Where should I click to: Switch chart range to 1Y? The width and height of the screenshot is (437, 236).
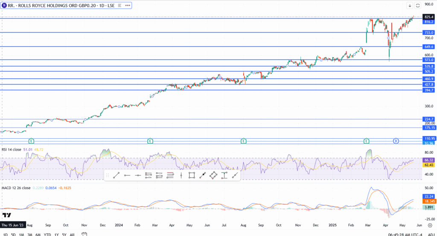coord(56,234)
